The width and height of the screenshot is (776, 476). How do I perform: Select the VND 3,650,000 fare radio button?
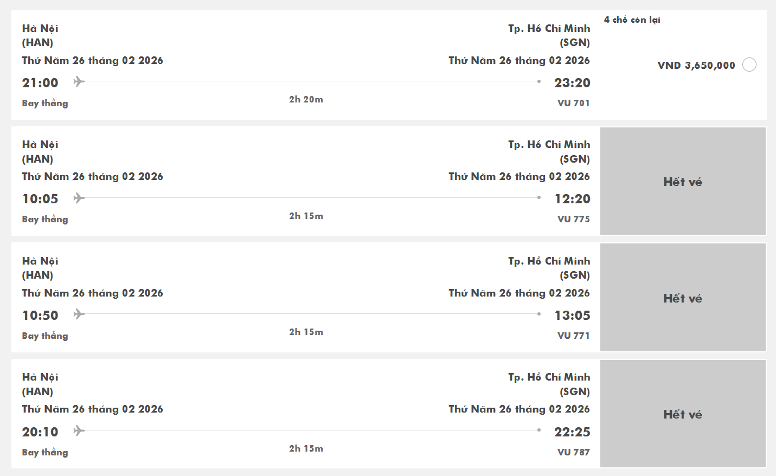pyautogui.click(x=749, y=65)
